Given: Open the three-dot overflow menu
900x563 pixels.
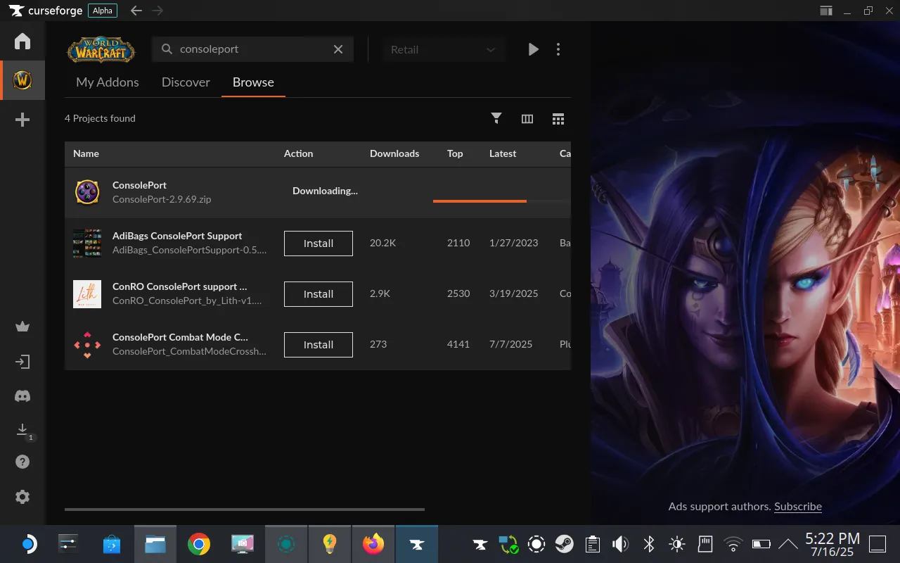Looking at the screenshot, I should pos(558,49).
